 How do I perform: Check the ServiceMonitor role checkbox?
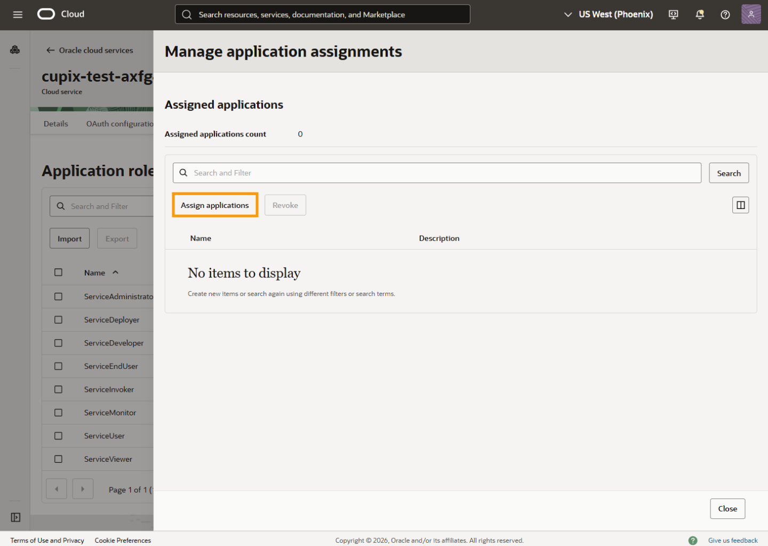click(x=59, y=413)
